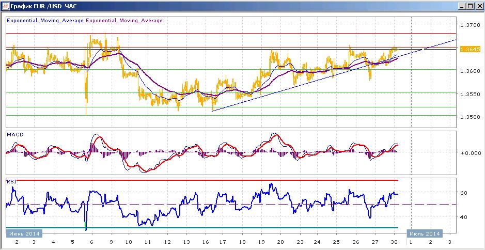
Task: Click the window title График EUR/USD ЧАС
Action: click(44, 6)
